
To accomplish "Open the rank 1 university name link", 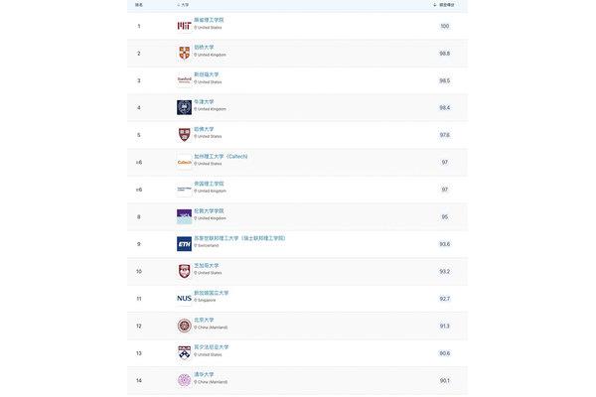I will pos(209,20).
